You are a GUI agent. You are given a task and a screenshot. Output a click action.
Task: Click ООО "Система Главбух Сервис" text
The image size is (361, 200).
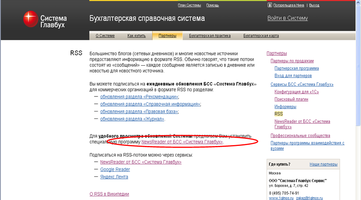tap(298, 180)
